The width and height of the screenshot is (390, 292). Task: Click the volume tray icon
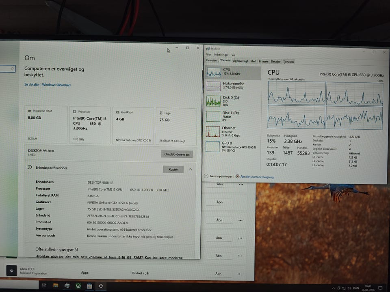click(x=349, y=288)
